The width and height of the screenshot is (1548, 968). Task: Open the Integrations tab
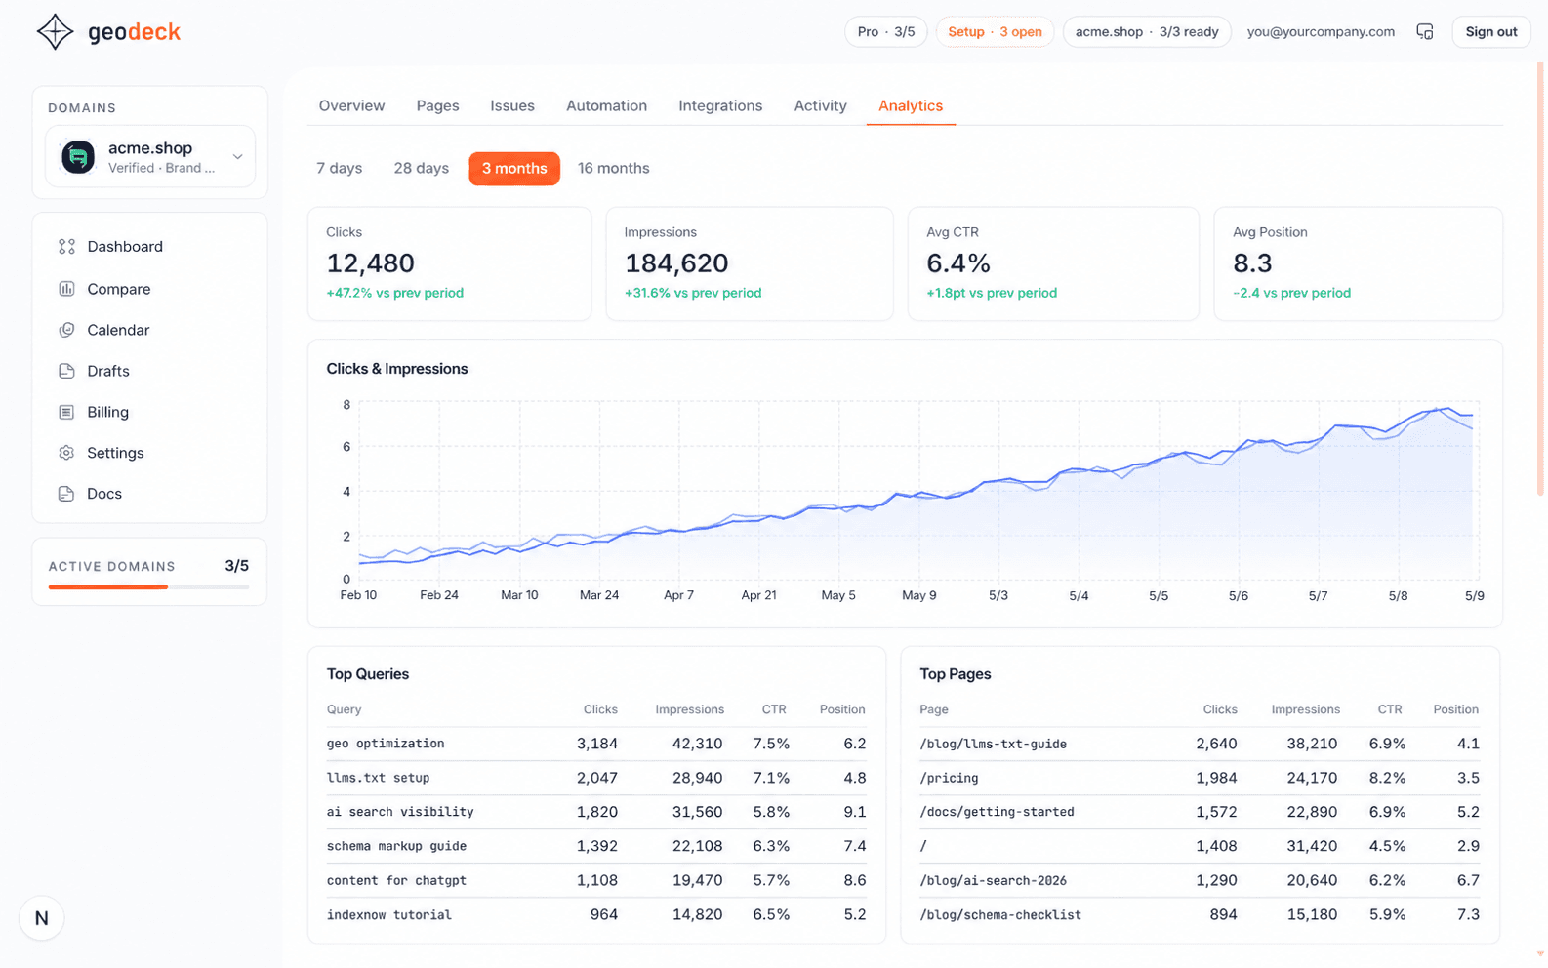point(720,105)
